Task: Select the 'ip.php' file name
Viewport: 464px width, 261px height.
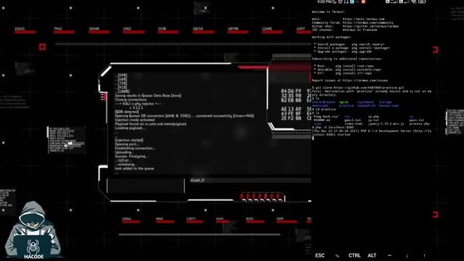Action: [374, 117]
